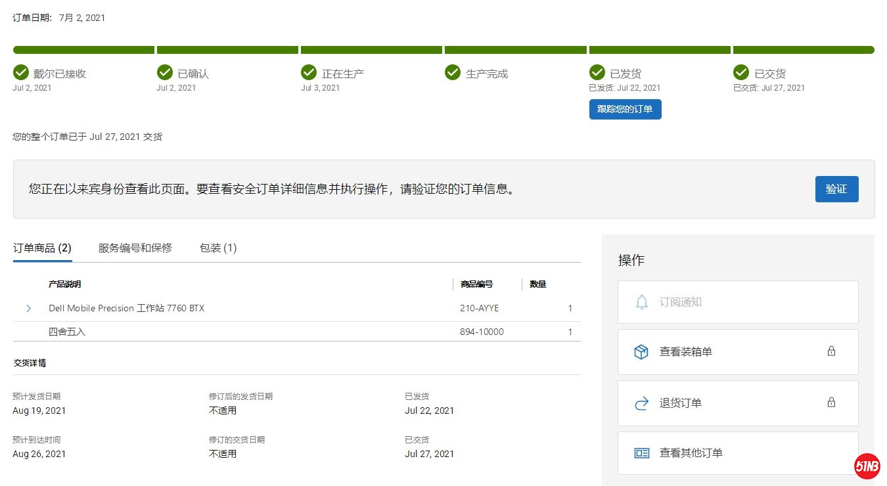Click the product number 894-10000
The width and height of the screenshot is (887, 486).
482,332
